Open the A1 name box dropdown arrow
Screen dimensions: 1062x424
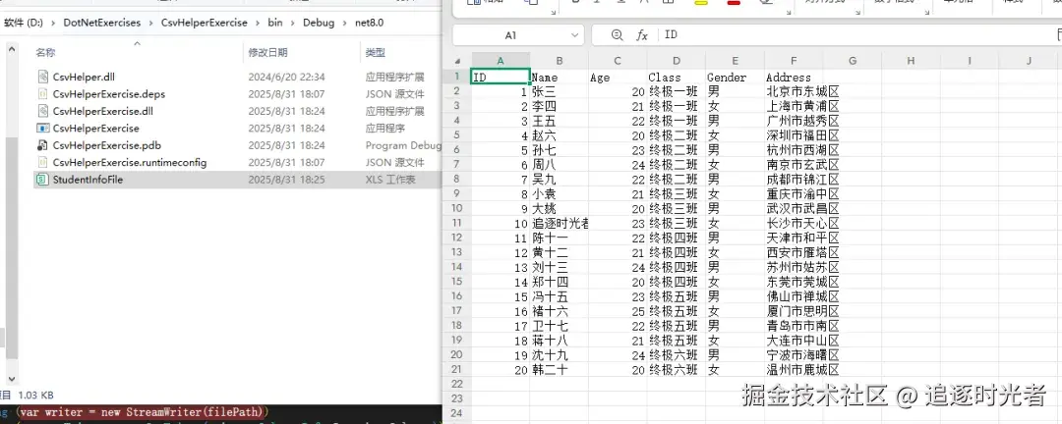pyautogui.click(x=574, y=35)
